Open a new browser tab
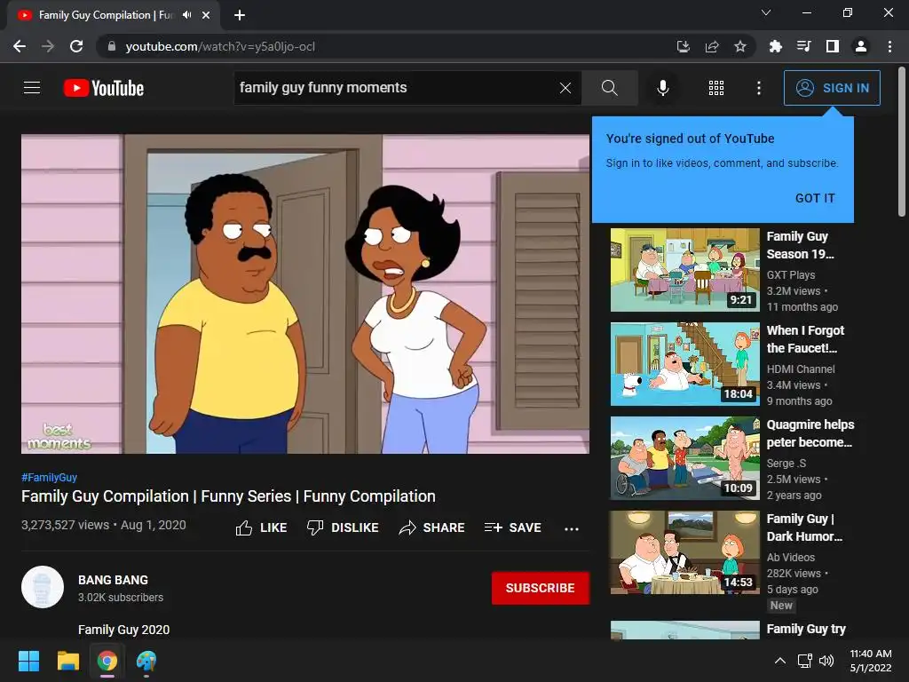 pyautogui.click(x=240, y=15)
